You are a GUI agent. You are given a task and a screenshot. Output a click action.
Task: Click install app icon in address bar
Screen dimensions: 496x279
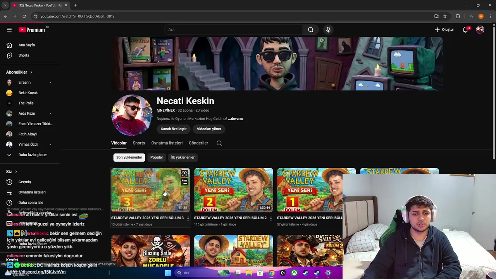coord(436,16)
